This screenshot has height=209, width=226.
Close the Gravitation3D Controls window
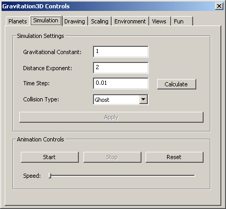click(219, 6)
